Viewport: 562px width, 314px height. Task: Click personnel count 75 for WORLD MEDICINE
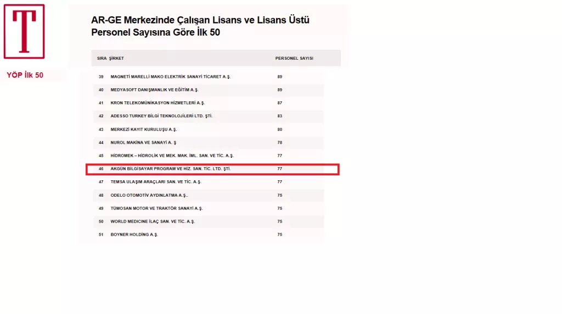tap(279, 221)
